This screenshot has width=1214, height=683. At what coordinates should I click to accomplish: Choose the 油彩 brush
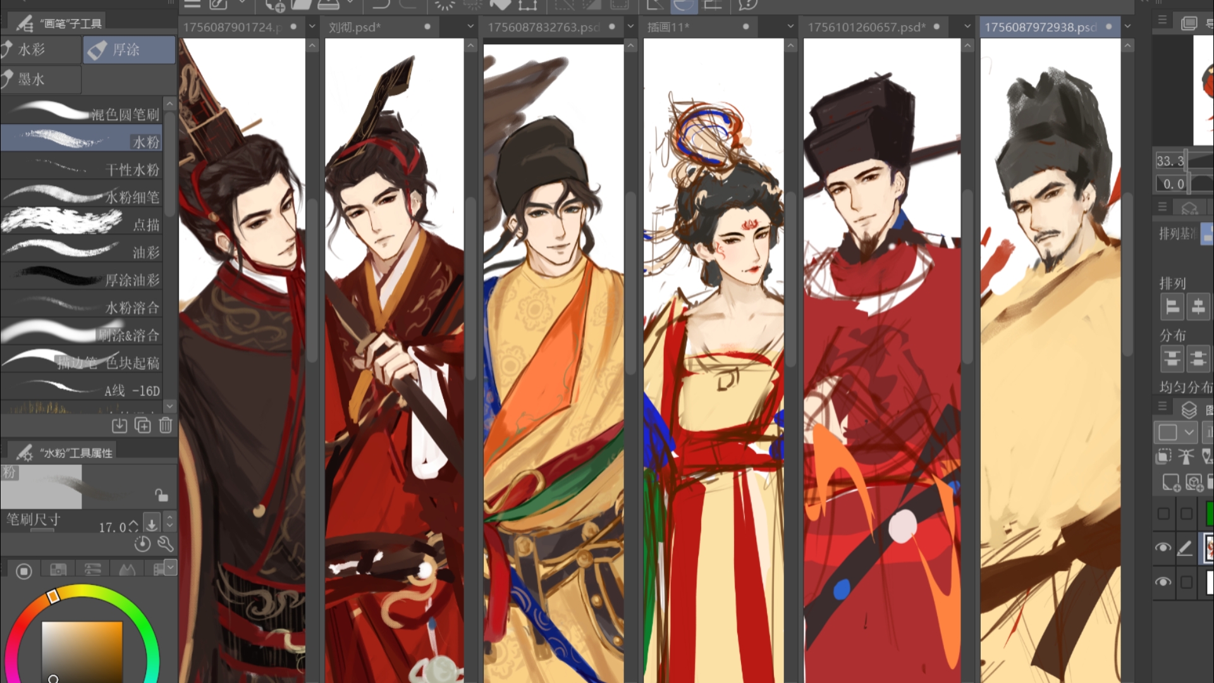pyautogui.click(x=82, y=250)
